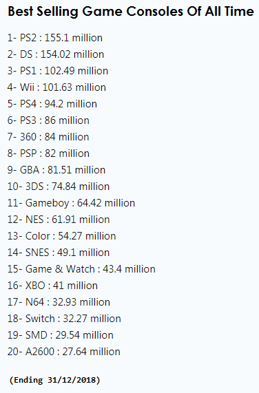Click the 'Best Selling Game Consoles' title
Image resolution: width=259 pixels, height=393 pixels.
point(131,12)
